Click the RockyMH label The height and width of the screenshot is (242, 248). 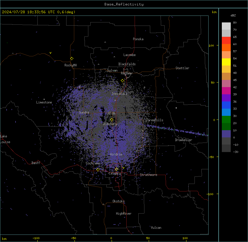tap(70, 65)
